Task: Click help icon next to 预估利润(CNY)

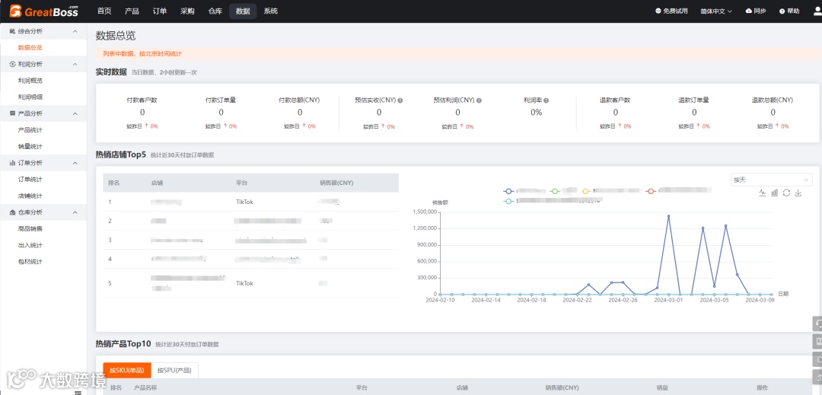Action: 479,100
